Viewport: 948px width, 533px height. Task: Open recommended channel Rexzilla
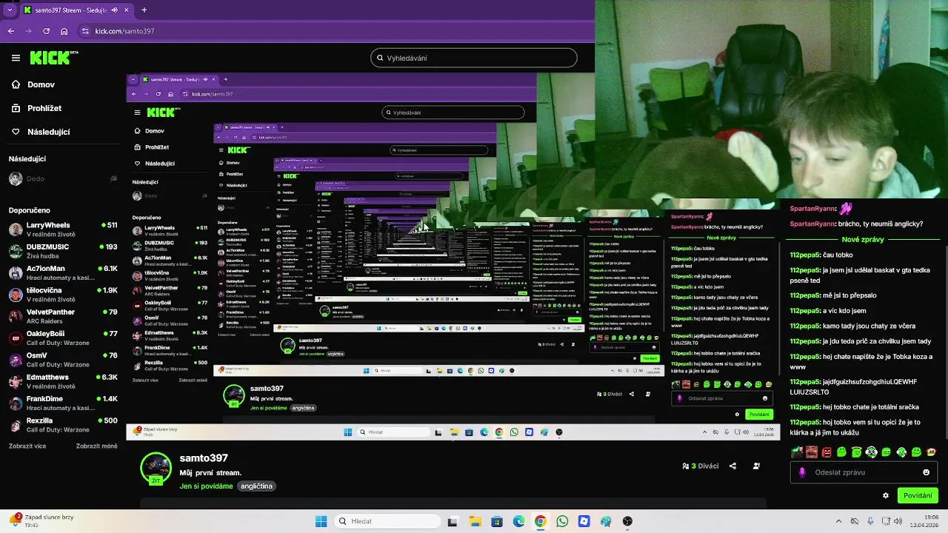[x=63, y=424]
